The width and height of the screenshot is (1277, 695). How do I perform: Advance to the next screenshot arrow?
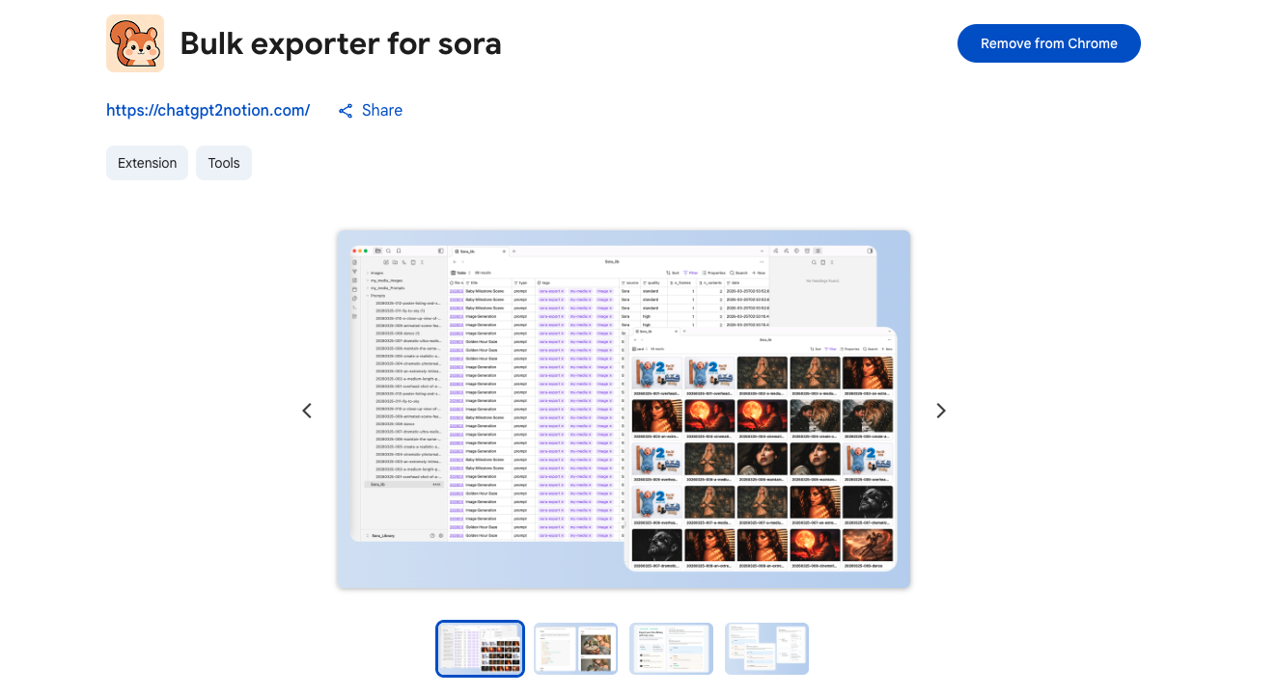(940, 411)
